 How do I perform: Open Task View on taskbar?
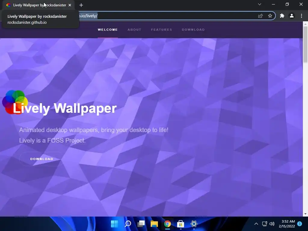point(141,224)
